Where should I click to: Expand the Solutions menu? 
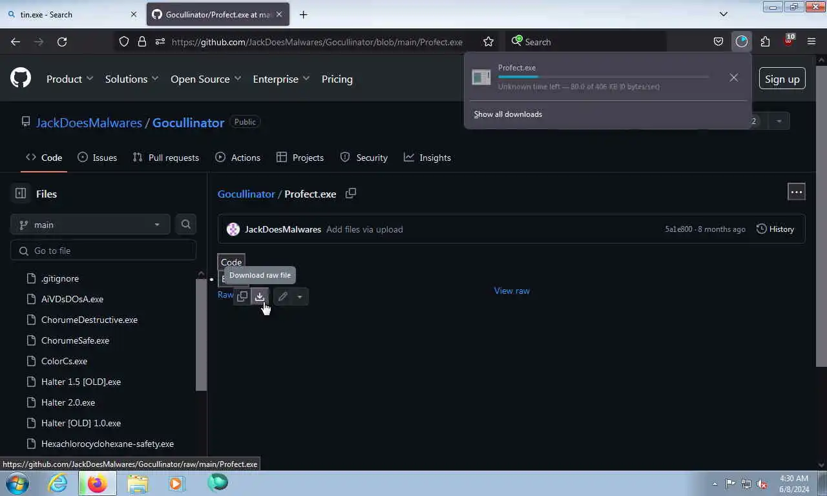point(132,79)
